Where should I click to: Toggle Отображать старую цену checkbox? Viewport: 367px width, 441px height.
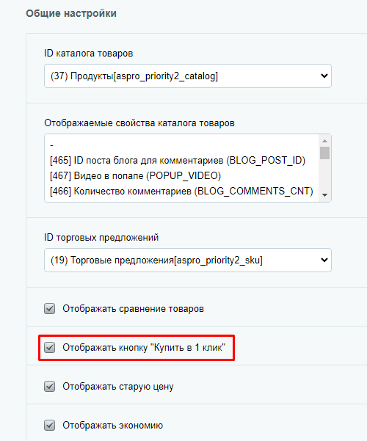(49, 387)
